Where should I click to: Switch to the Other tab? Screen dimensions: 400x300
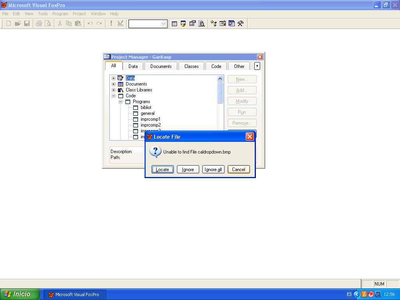pos(239,66)
